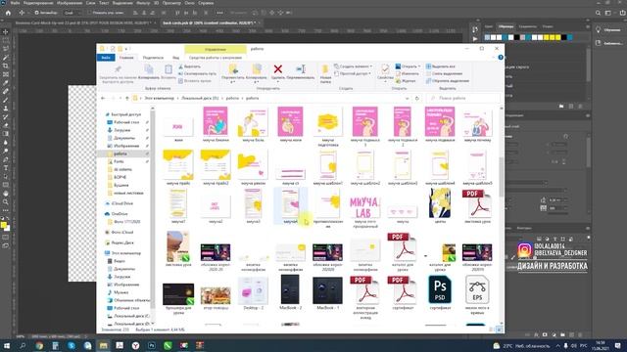
Task: Click Вставить paste icon in ribbon
Action: (169, 68)
